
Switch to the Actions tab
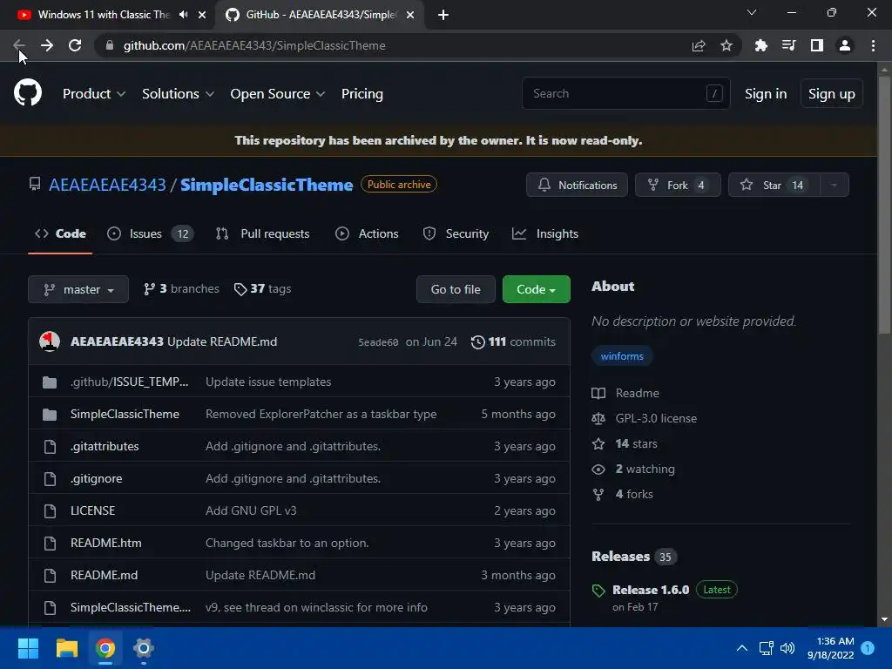tap(367, 233)
